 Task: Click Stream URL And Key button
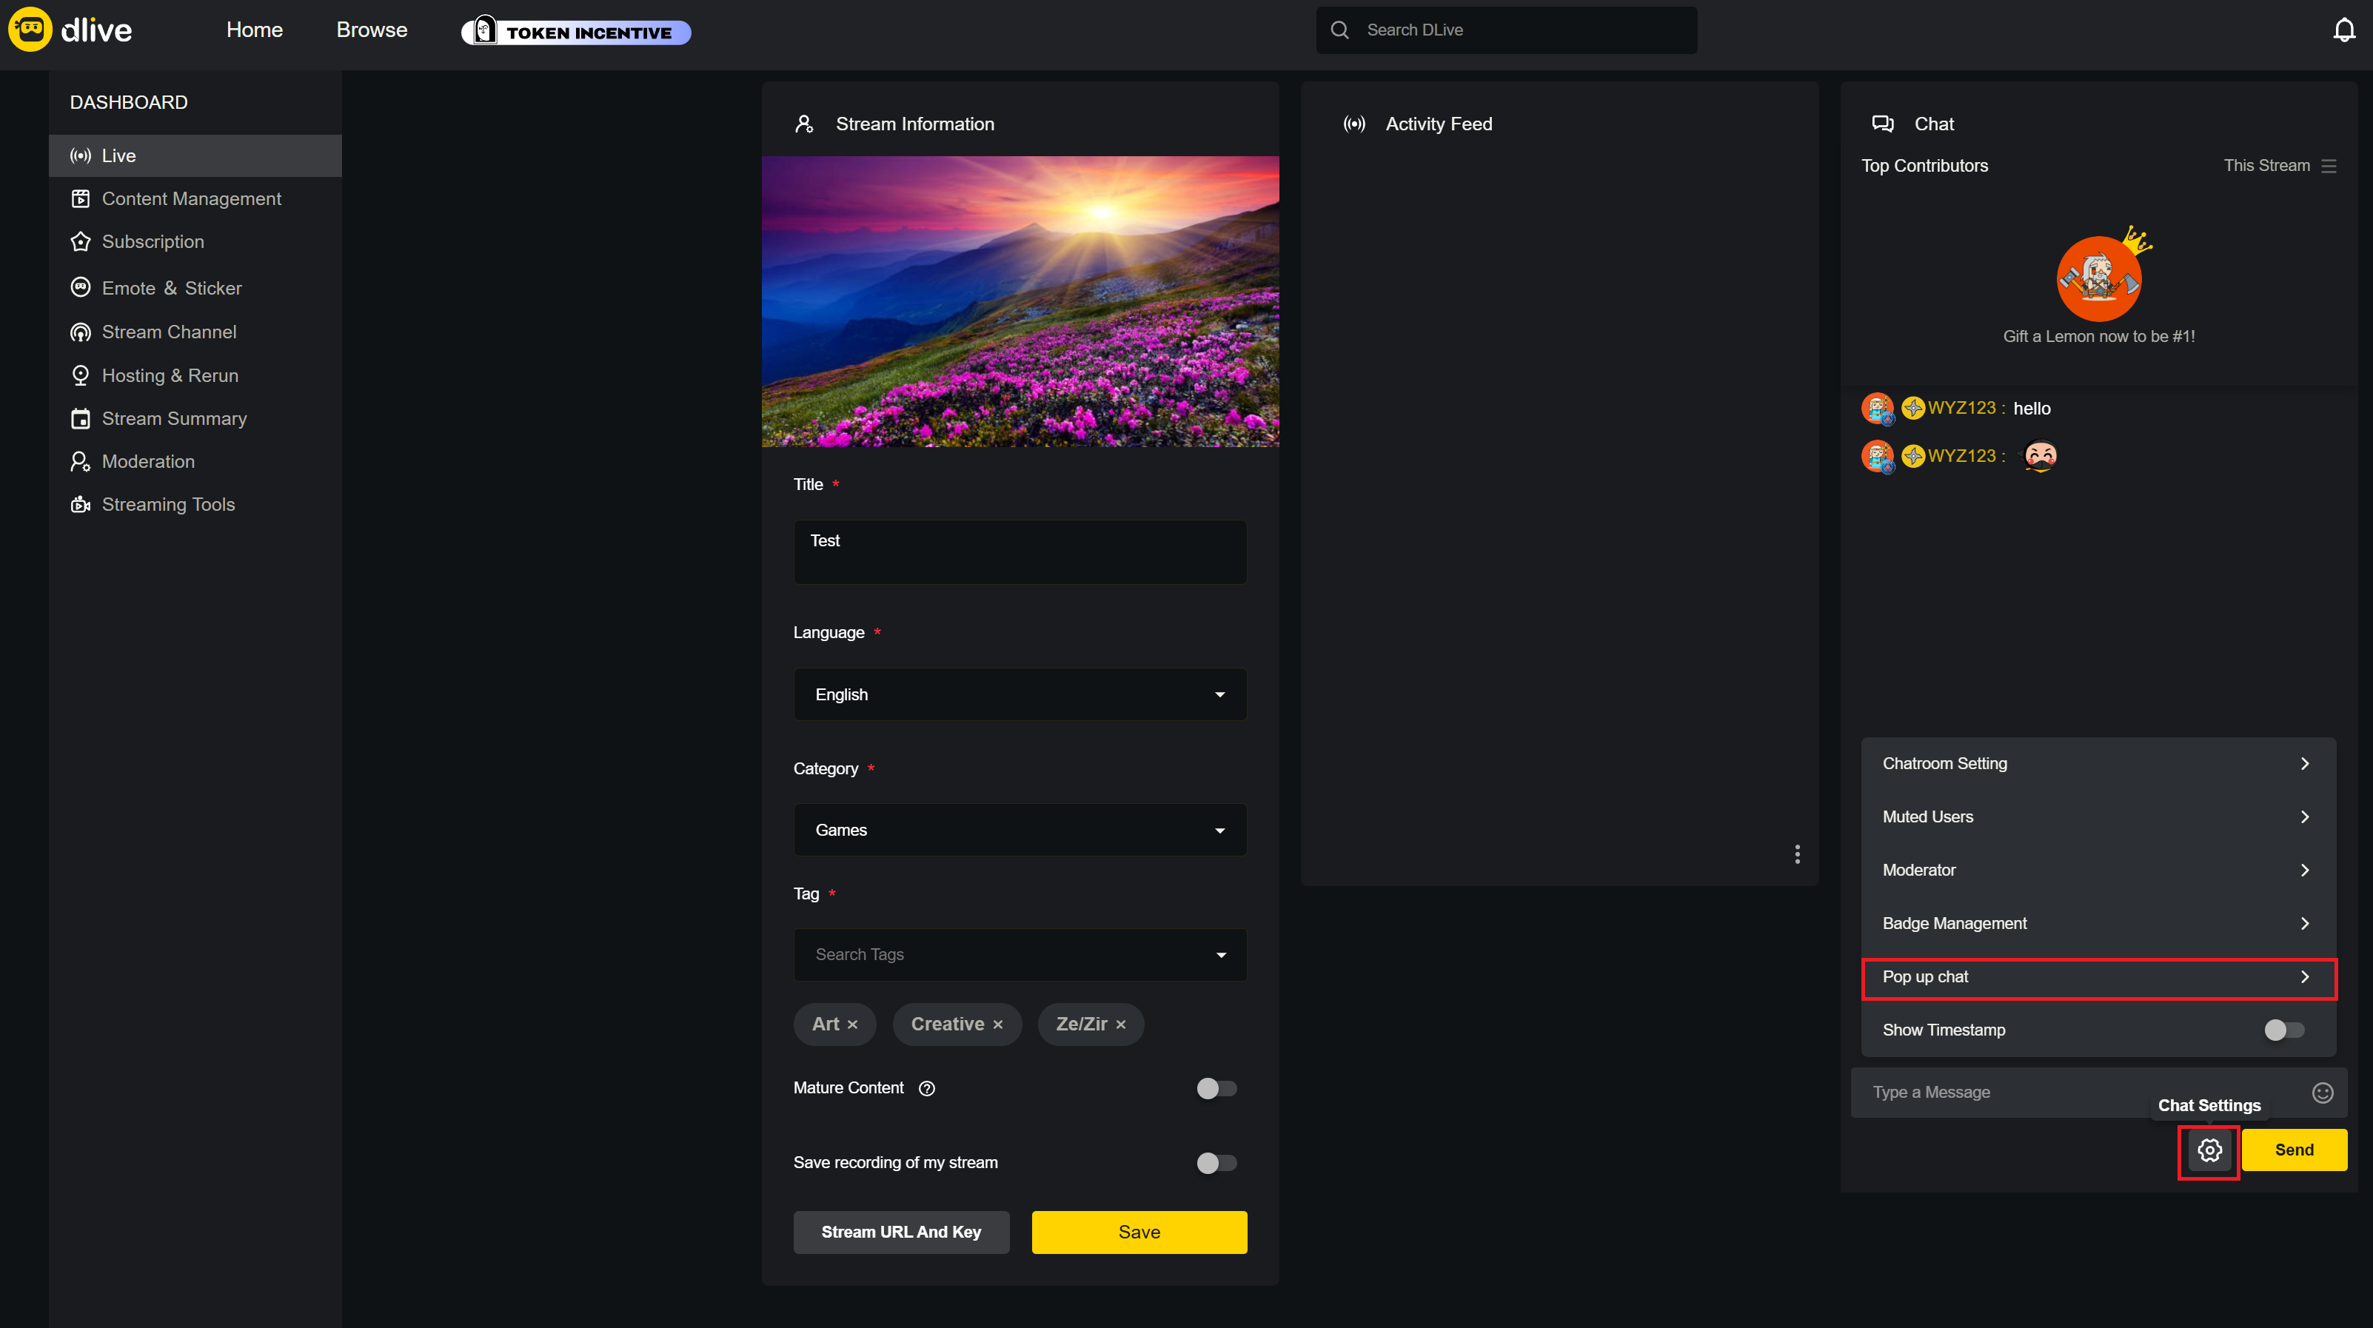point(900,1231)
